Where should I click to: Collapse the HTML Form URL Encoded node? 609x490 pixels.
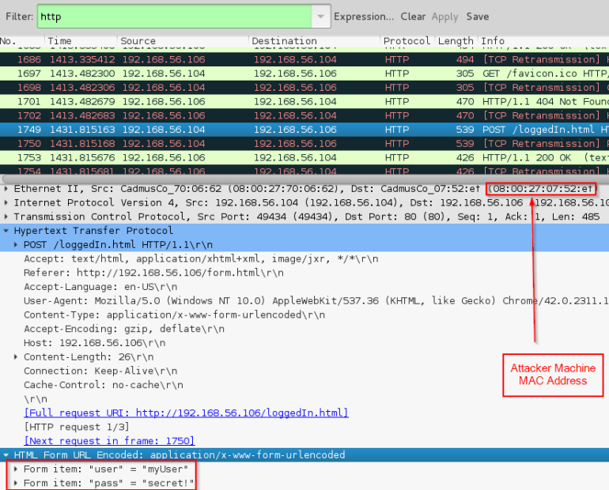tap(6, 454)
